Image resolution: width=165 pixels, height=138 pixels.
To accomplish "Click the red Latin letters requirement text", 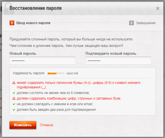I will pos(79,85).
